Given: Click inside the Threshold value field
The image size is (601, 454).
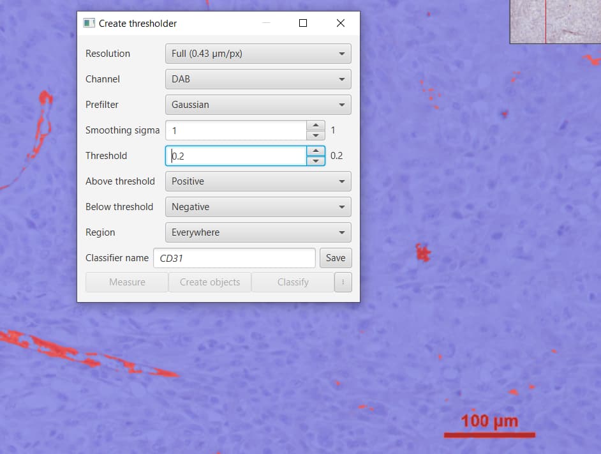Looking at the screenshot, I should 236,156.
